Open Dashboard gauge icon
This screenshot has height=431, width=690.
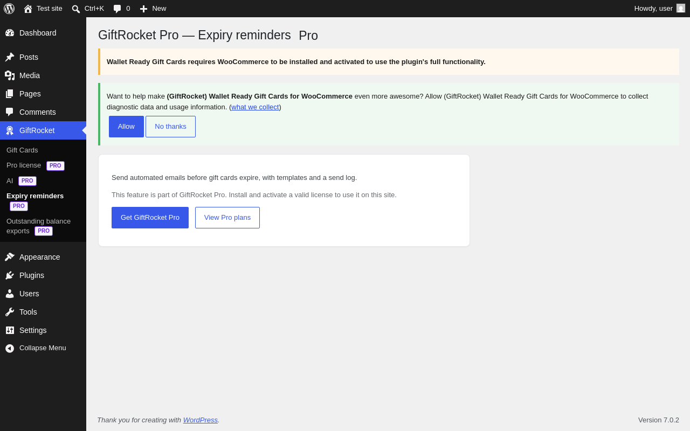tap(10, 33)
